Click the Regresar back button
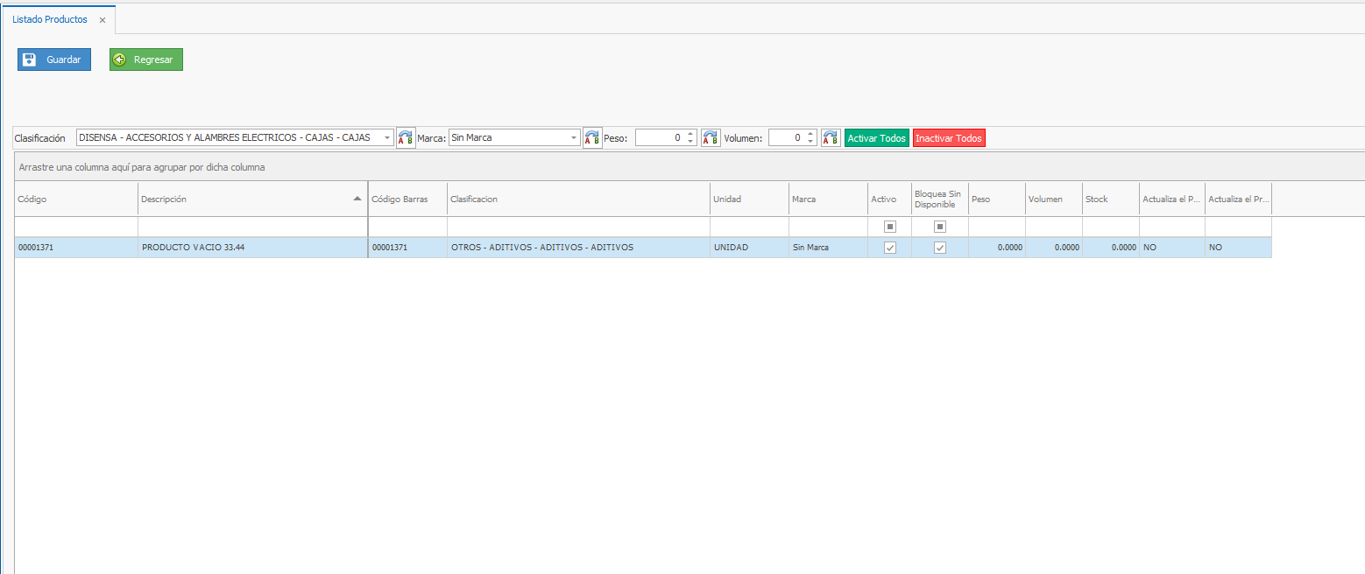Viewport: 1365px width, 574px height. [x=145, y=59]
